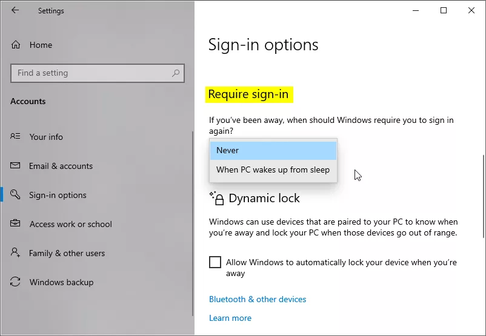This screenshot has height=336, width=486.
Task: Choose When PC wakes up from sleep
Action: [x=273, y=170]
